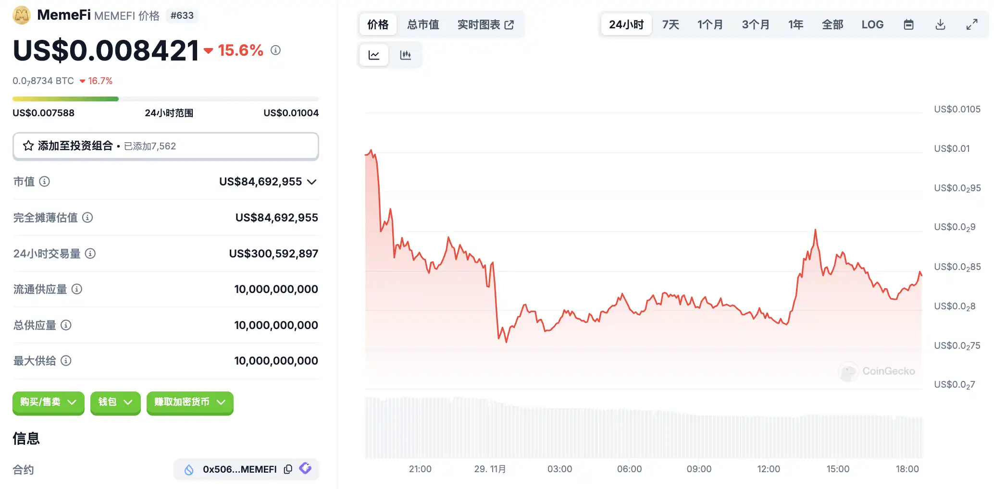The width and height of the screenshot is (994, 489).
Task: Open the 实时图表 external link
Action: coord(485,24)
